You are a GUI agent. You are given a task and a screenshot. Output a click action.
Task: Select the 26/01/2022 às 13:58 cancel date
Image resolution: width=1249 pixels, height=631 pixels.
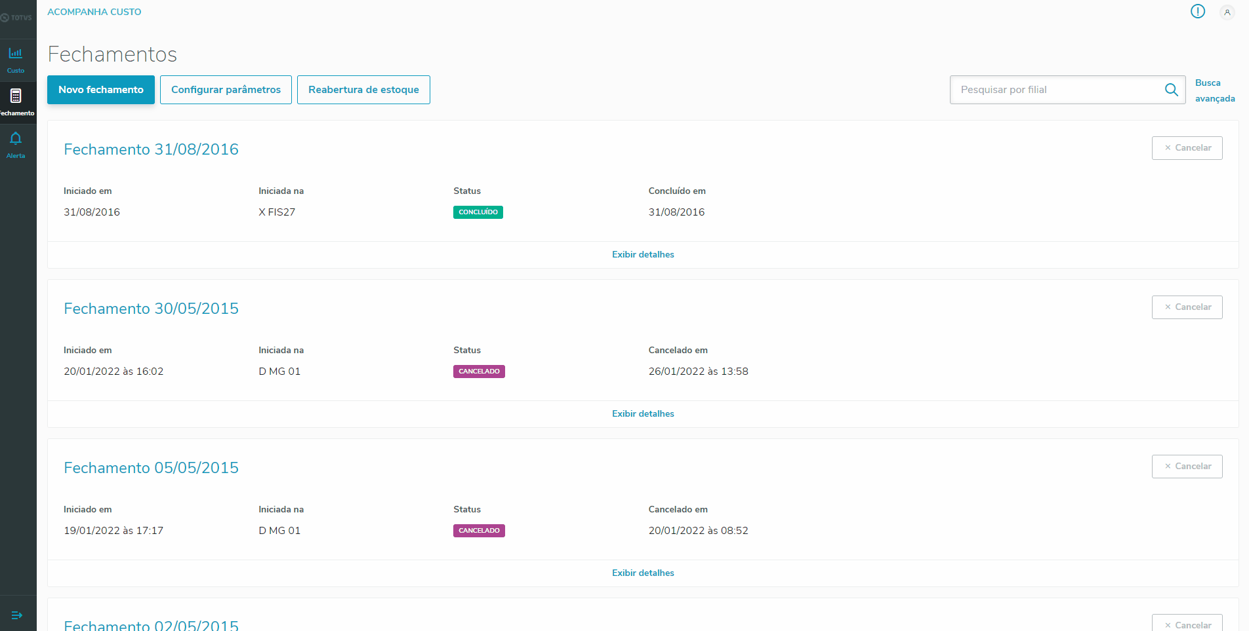click(x=699, y=372)
